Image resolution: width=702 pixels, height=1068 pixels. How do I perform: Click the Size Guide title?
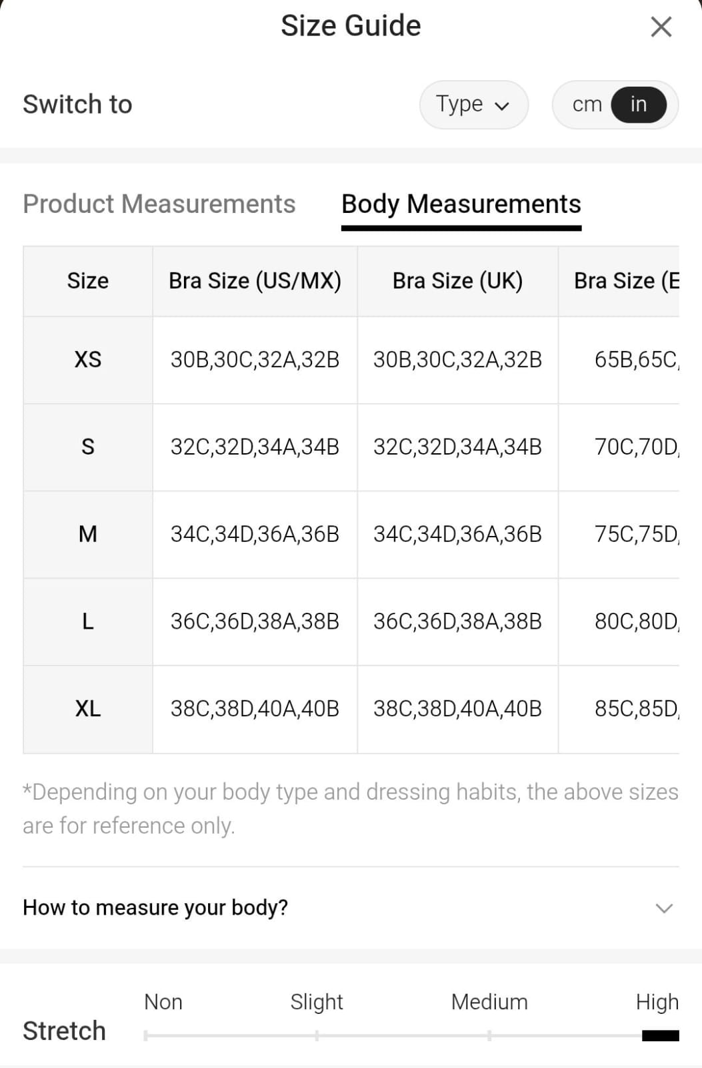[x=351, y=26]
